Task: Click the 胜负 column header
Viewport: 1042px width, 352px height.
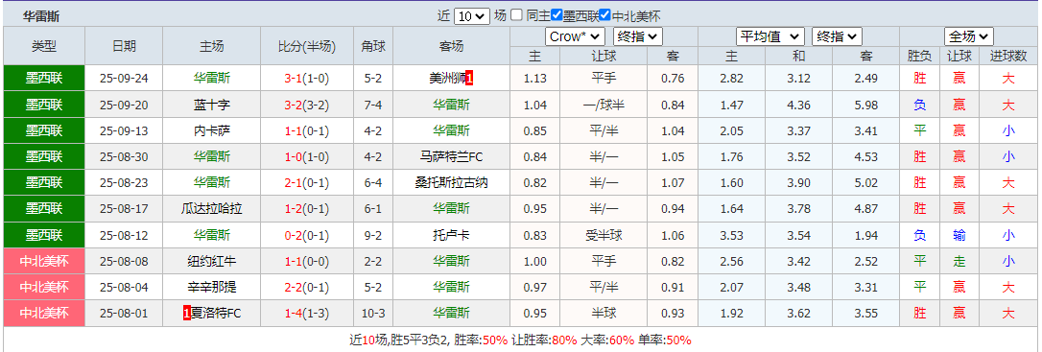Action: tap(920, 56)
